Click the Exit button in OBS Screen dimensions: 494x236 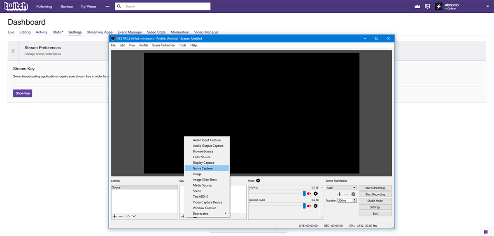pos(375,213)
